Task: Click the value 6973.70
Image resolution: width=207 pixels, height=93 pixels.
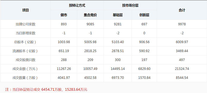Action: coord(118,78)
